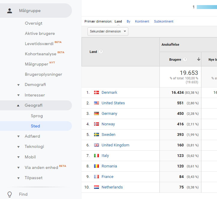Click the Romania flag icon
The image size is (217, 199).
tap(97, 166)
